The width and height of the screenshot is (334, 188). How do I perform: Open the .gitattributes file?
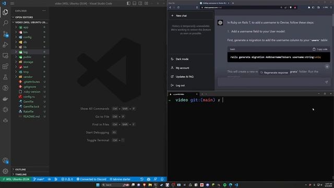[30, 81]
